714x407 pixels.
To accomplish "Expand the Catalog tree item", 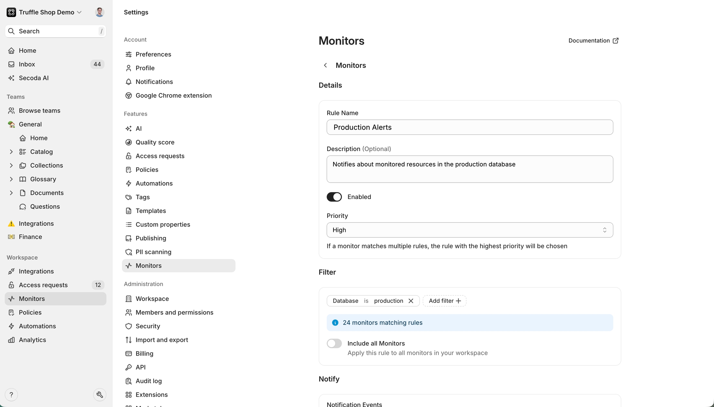I will click(x=11, y=152).
